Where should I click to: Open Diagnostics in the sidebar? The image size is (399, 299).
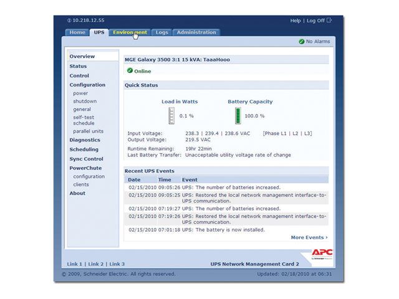point(85,140)
